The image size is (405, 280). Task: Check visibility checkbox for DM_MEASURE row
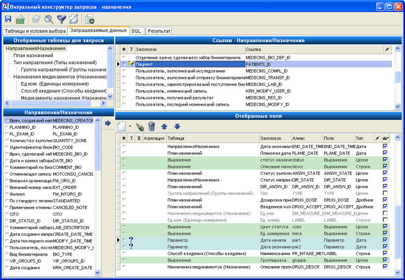(385, 213)
